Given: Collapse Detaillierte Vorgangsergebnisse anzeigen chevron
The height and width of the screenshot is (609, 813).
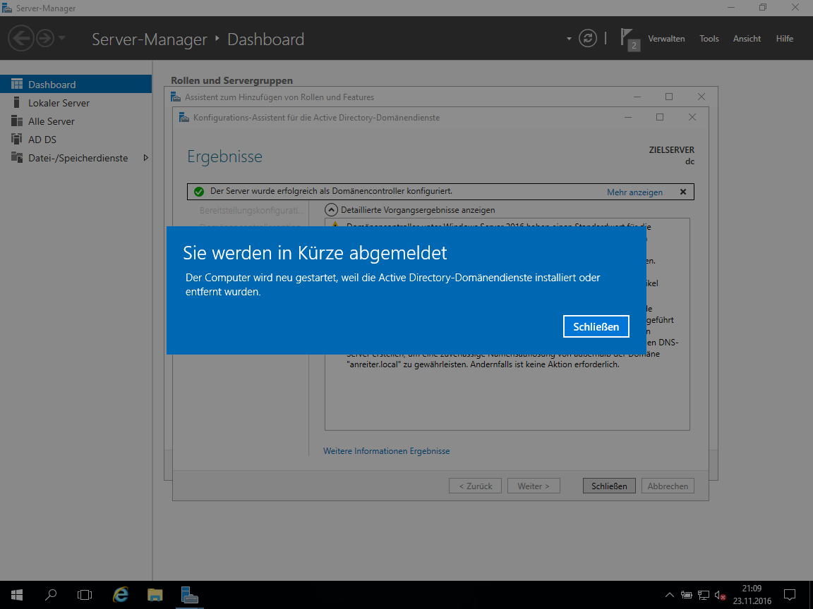Looking at the screenshot, I should point(331,210).
